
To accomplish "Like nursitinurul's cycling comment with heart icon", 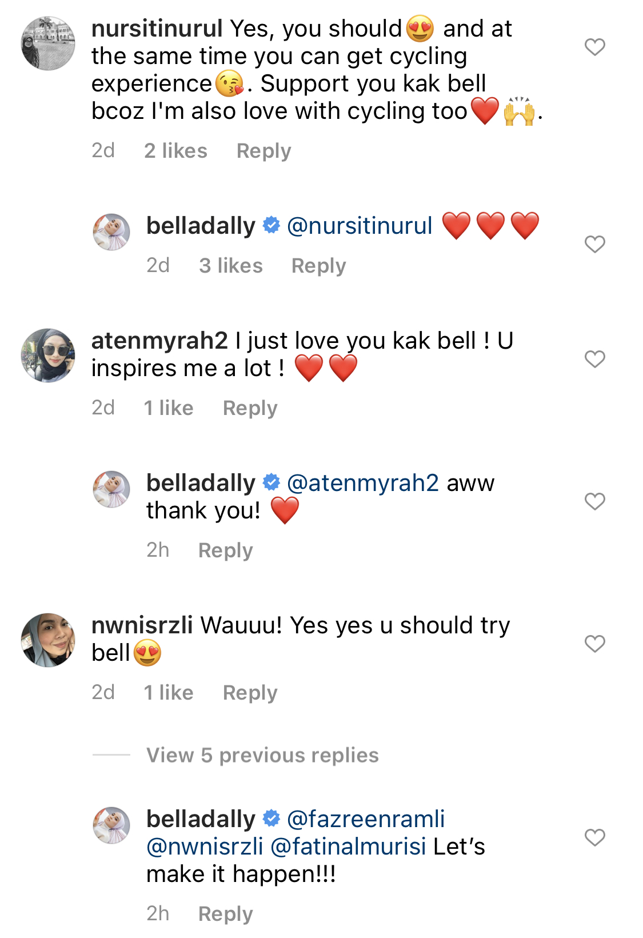I will [594, 47].
